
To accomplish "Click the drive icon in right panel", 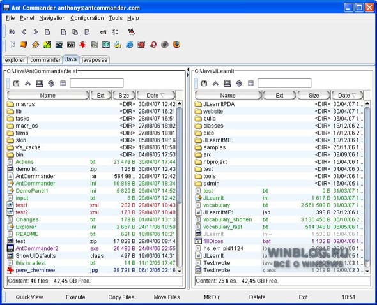I will [x=204, y=84].
